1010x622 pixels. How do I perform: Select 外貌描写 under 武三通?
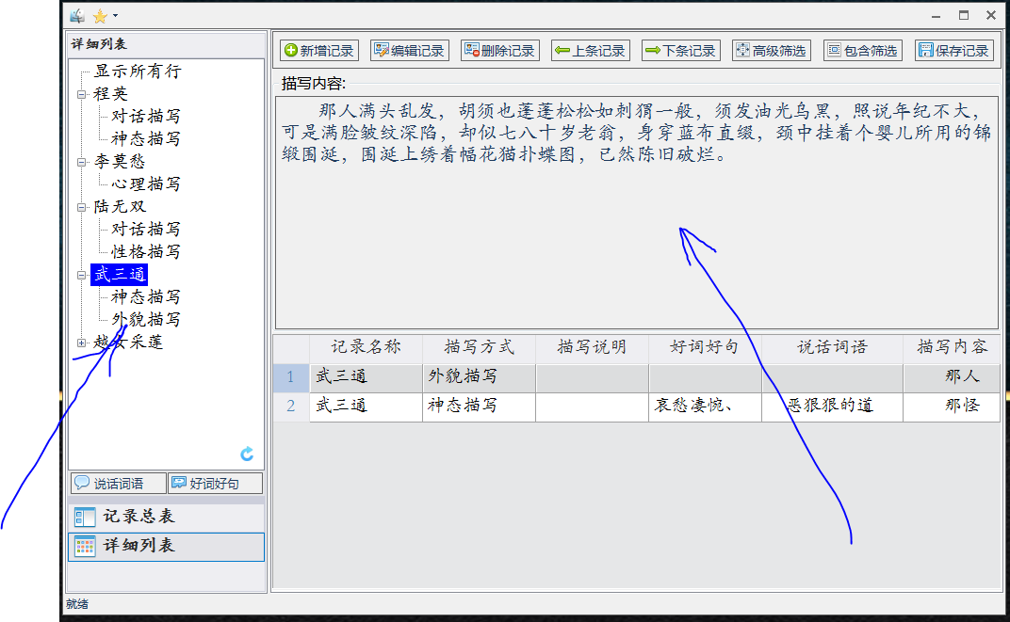(x=146, y=320)
